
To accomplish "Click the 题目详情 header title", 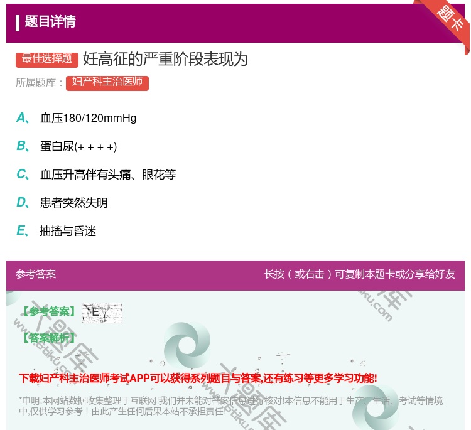I will click(x=50, y=22).
